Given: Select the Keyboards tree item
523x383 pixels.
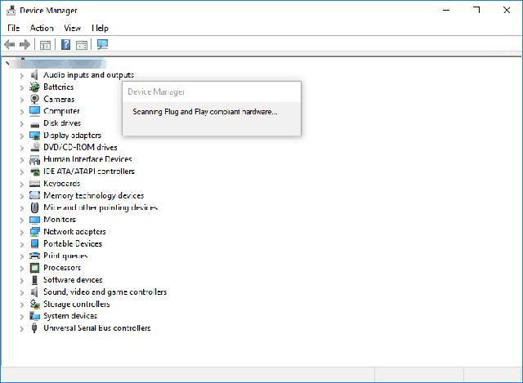Looking at the screenshot, I should tap(62, 183).
